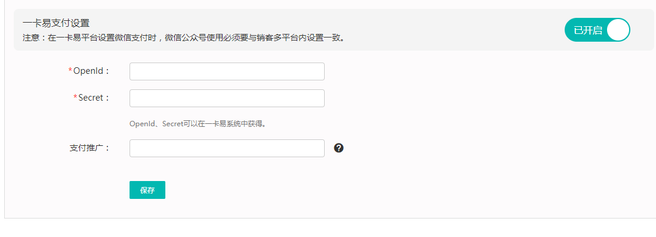Image resolution: width=656 pixels, height=237 pixels.
Task: Click the red asterisk beside OpenId
Action: (x=70, y=70)
